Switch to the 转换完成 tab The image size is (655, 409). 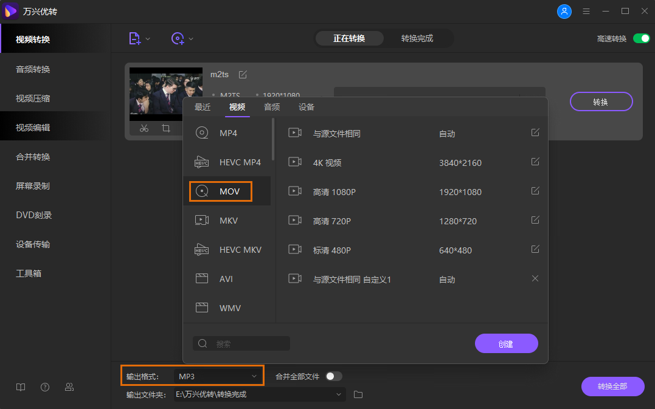tap(418, 38)
